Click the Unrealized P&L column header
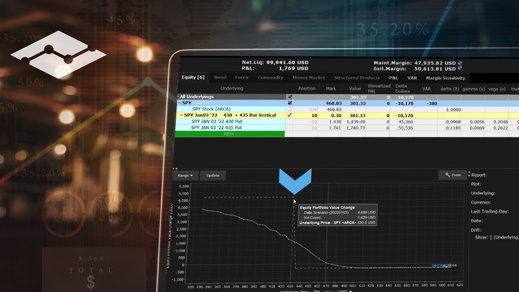 (379, 88)
